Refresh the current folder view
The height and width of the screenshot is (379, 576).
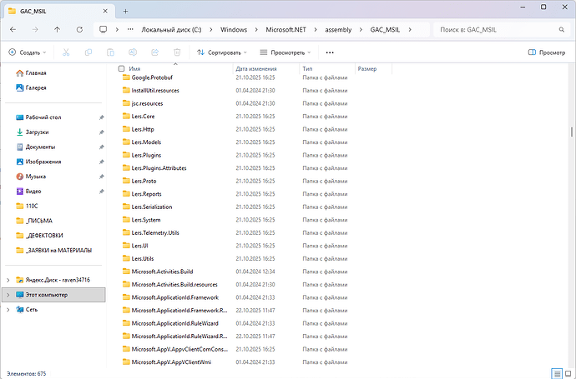click(78, 29)
